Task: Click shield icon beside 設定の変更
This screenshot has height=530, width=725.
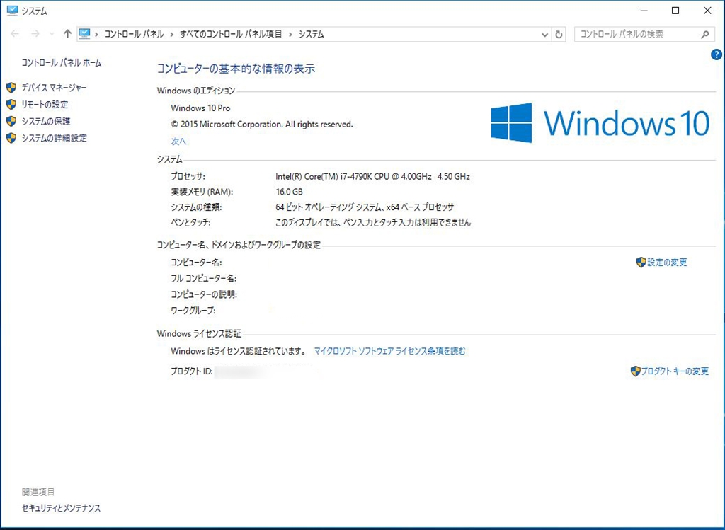Action: point(641,263)
